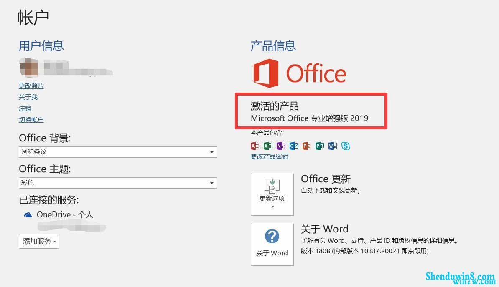The width and height of the screenshot is (499, 287).
Task: Click the Office 更新 heading
Action: [326, 179]
